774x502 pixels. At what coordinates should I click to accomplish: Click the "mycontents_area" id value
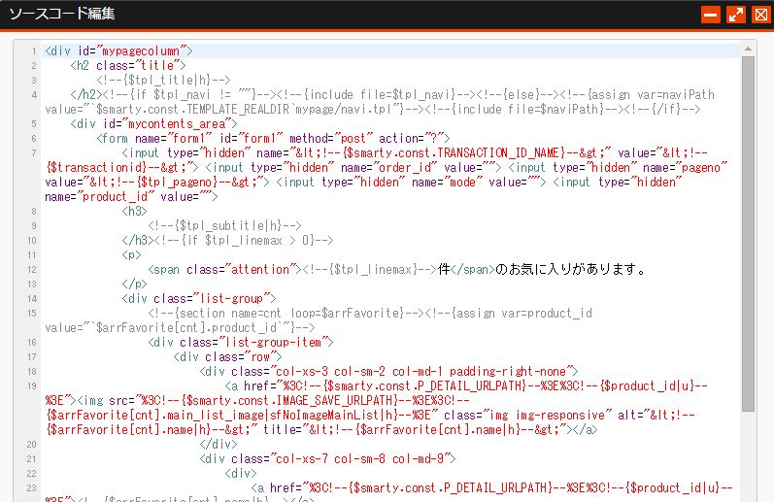click(x=177, y=124)
